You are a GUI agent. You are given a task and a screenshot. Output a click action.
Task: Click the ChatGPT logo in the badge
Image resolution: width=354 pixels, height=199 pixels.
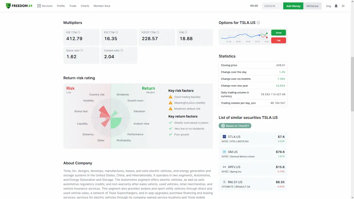click(223, 126)
